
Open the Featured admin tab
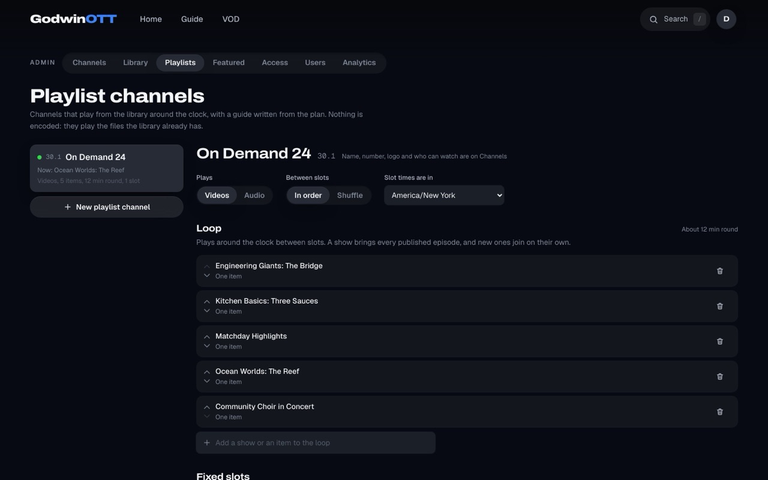(229, 62)
